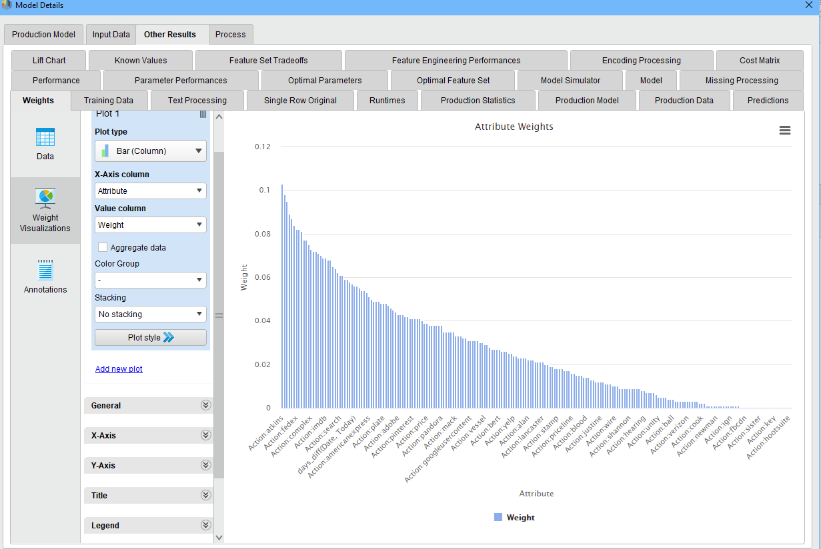The image size is (821, 549).
Task: Open the Lift Chart tab
Action: (x=49, y=61)
